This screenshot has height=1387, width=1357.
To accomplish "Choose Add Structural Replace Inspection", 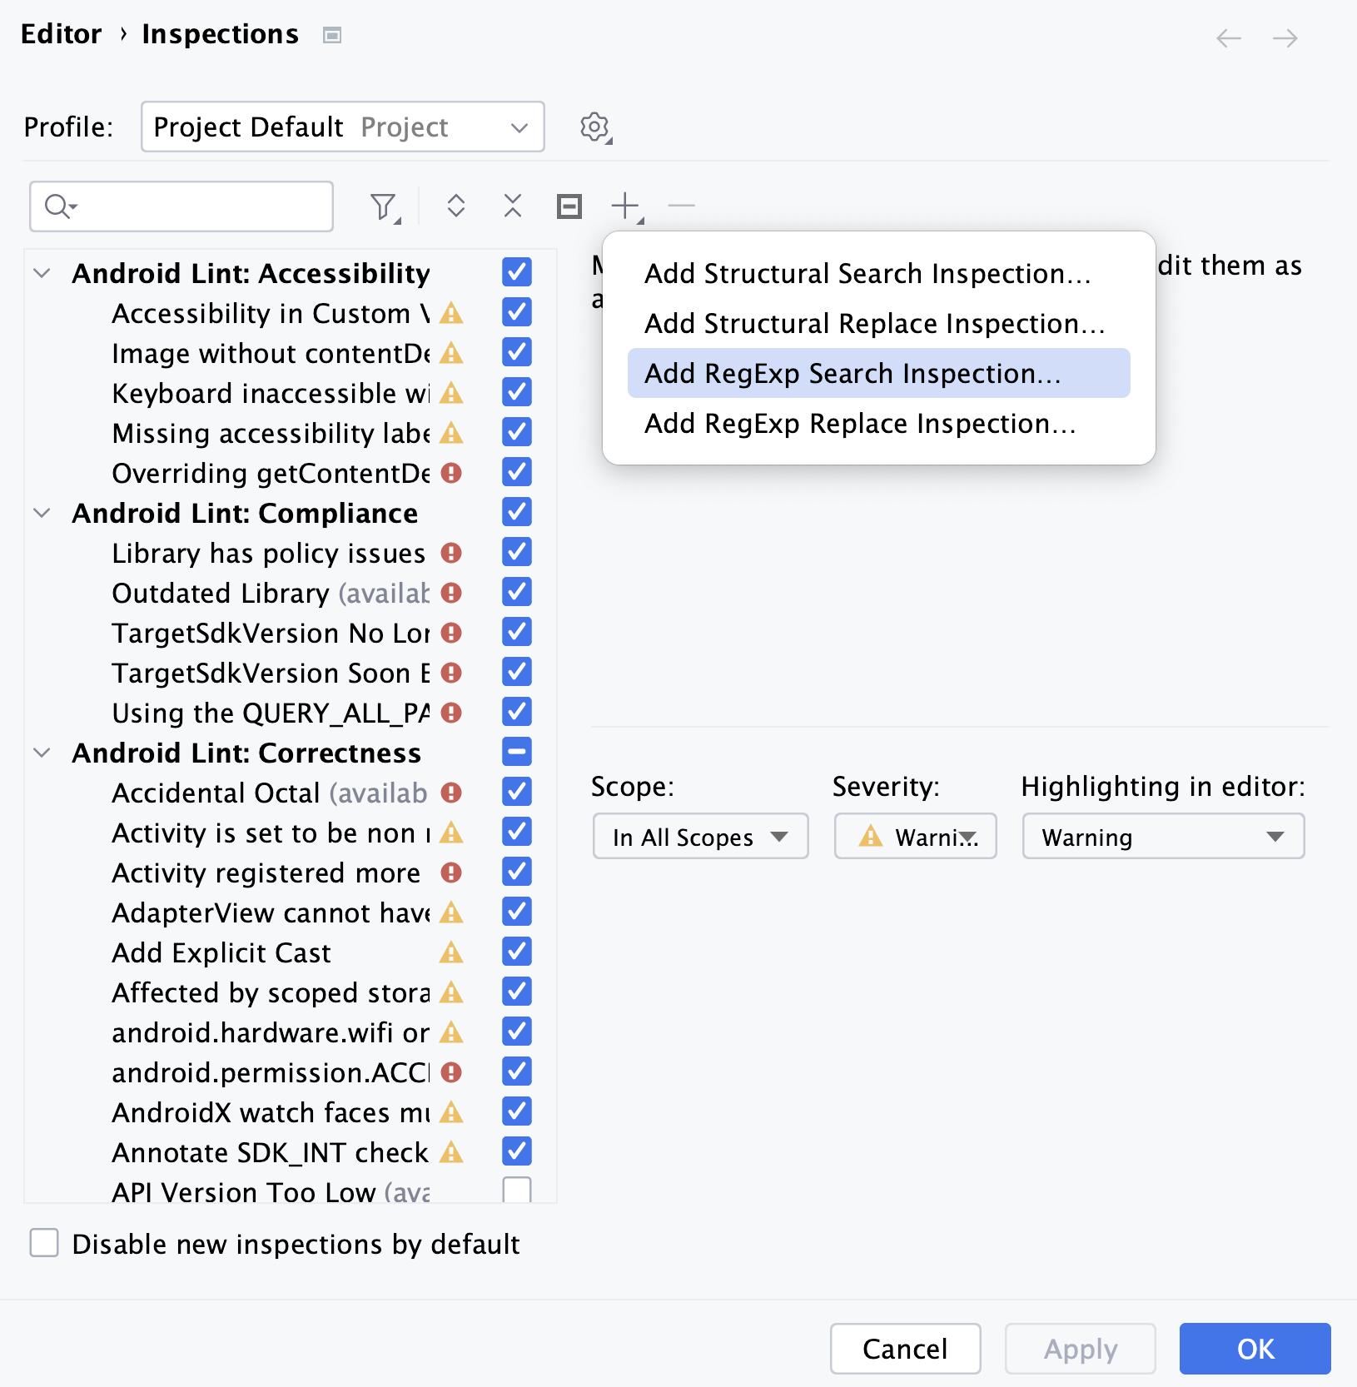I will coord(874,324).
